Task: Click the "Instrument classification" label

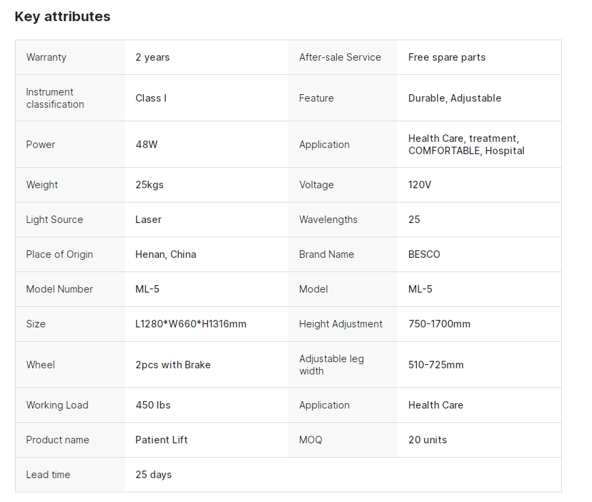Action: pyautogui.click(x=55, y=98)
